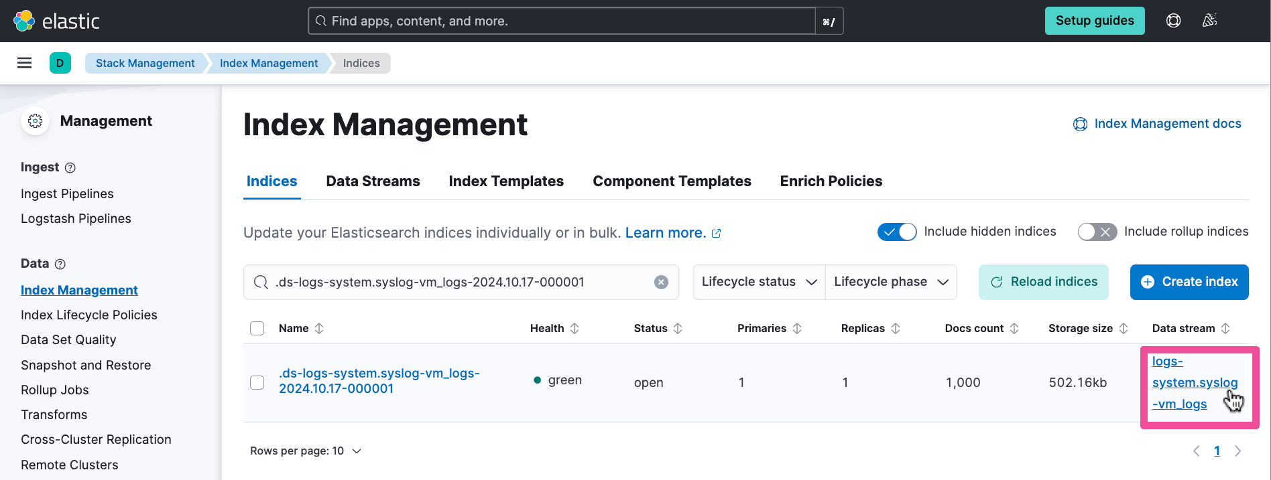
Task: Open the Elastic home logo
Action: coord(56,21)
